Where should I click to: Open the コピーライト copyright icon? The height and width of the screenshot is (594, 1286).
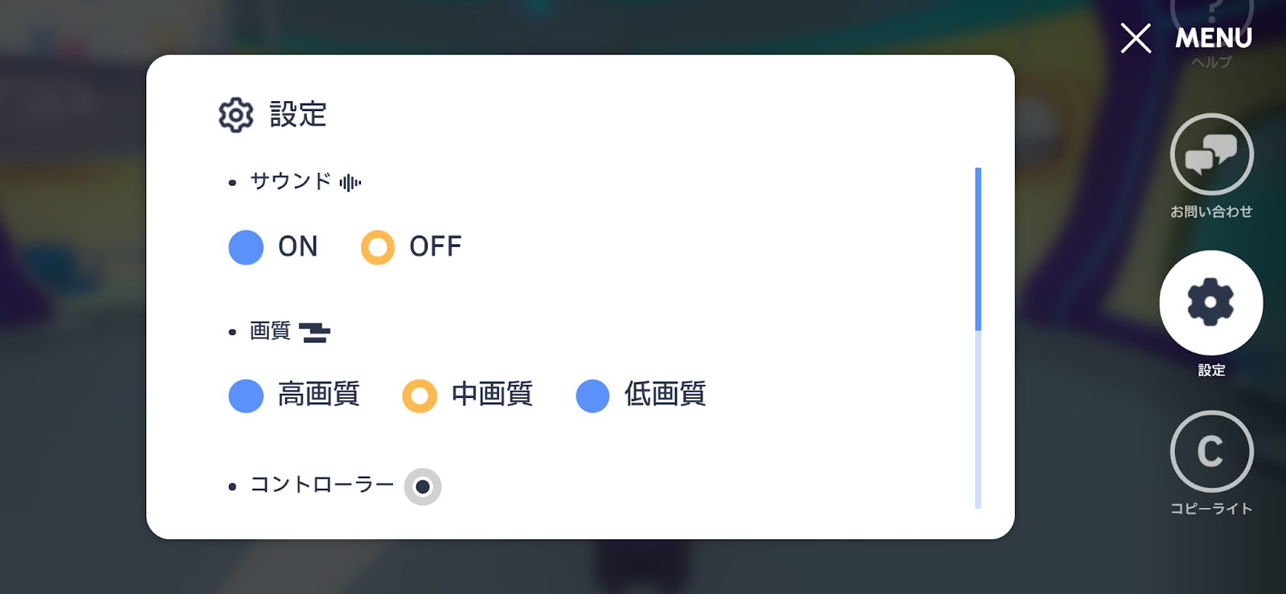1211,451
